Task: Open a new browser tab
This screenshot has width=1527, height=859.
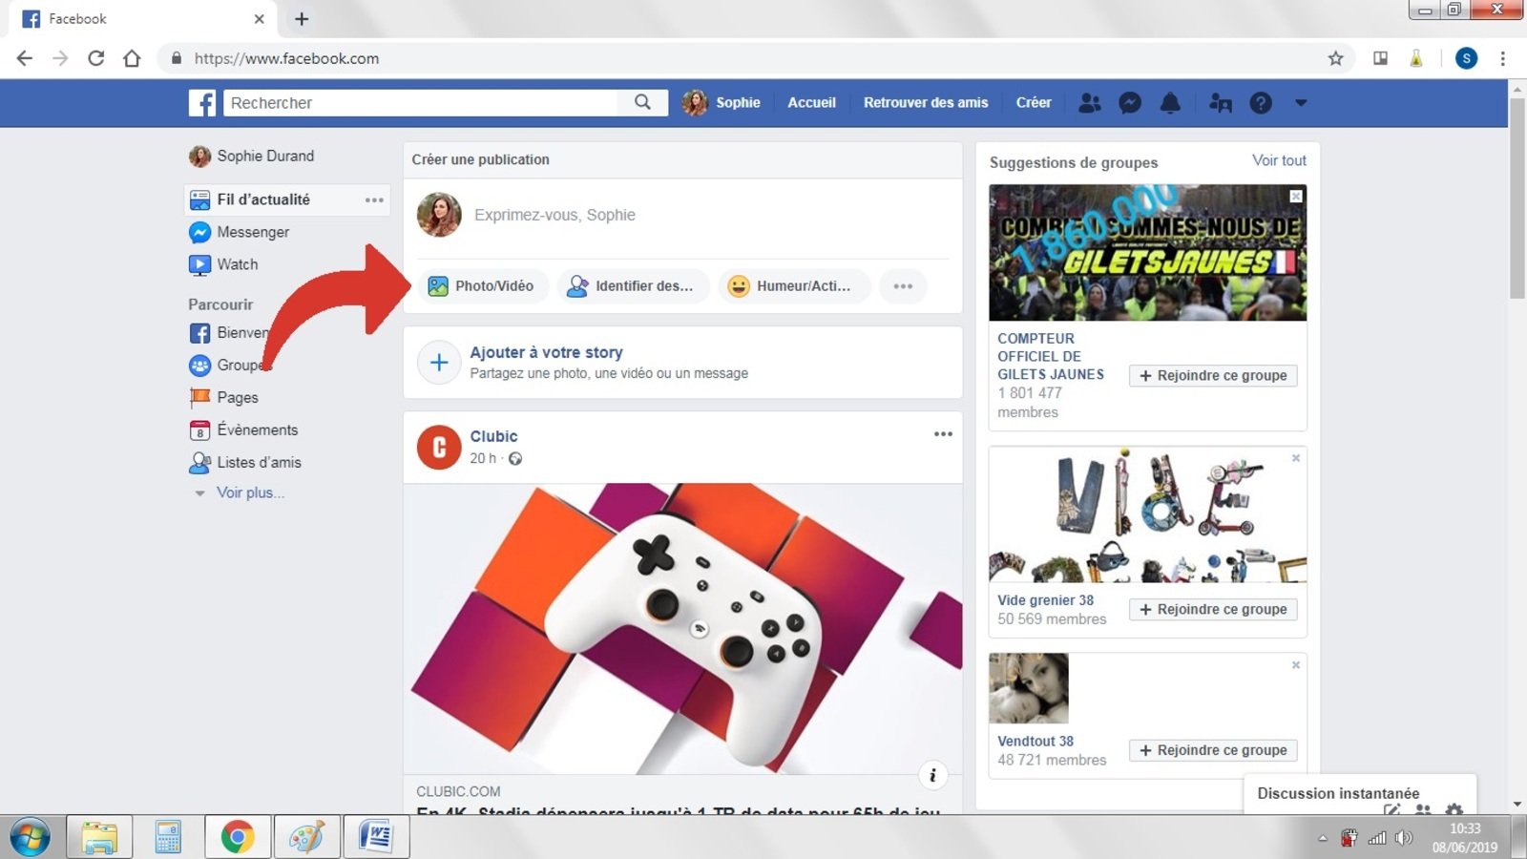Action: click(302, 19)
